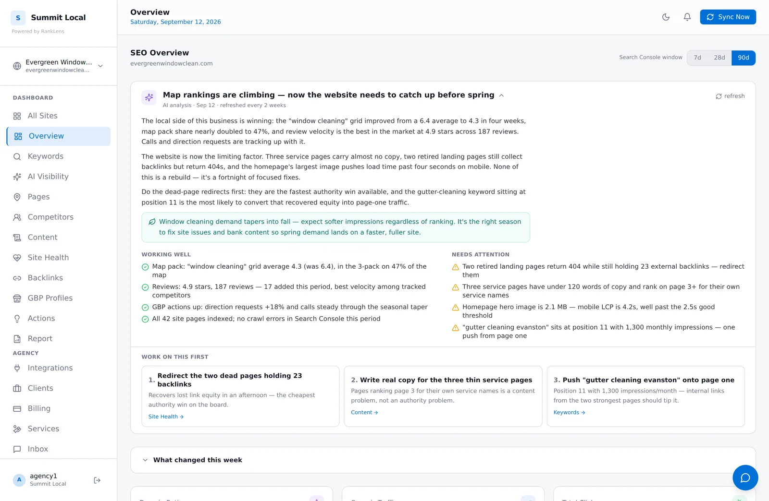Viewport: 769px width, 501px height.
Task: Open the Pages pin sidebar icon
Action: pyautogui.click(x=17, y=197)
